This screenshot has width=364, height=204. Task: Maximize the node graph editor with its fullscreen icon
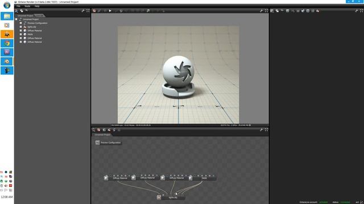(267, 130)
